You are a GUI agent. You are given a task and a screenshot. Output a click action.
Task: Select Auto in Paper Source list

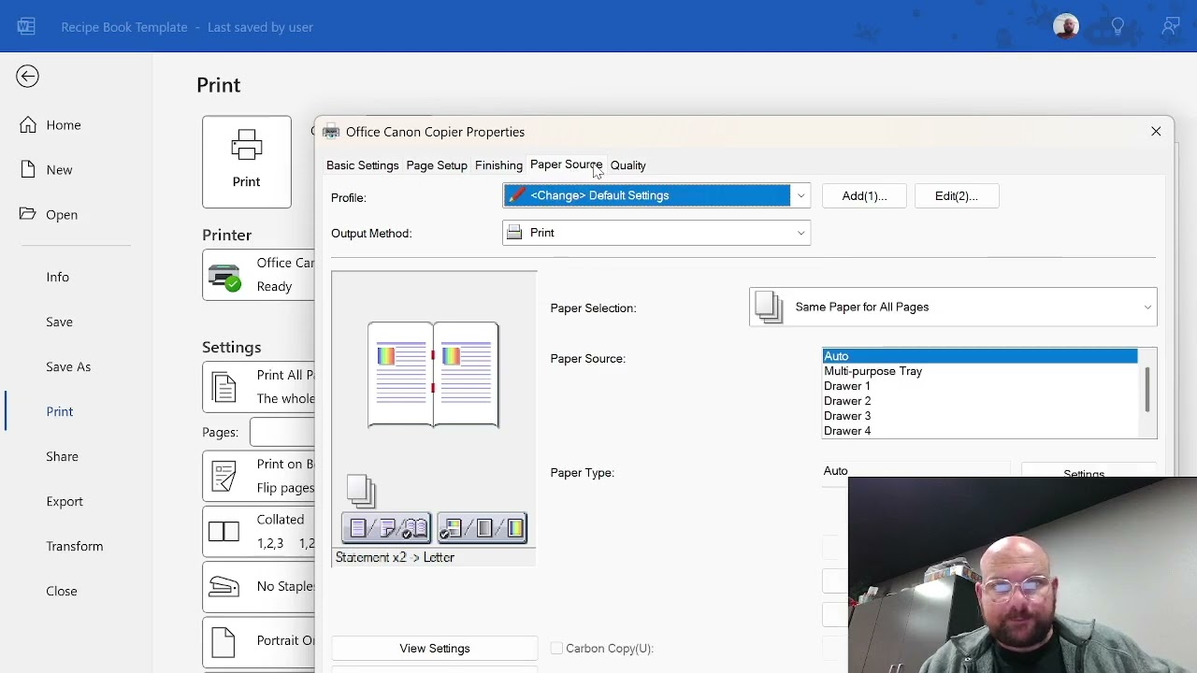pos(979,356)
